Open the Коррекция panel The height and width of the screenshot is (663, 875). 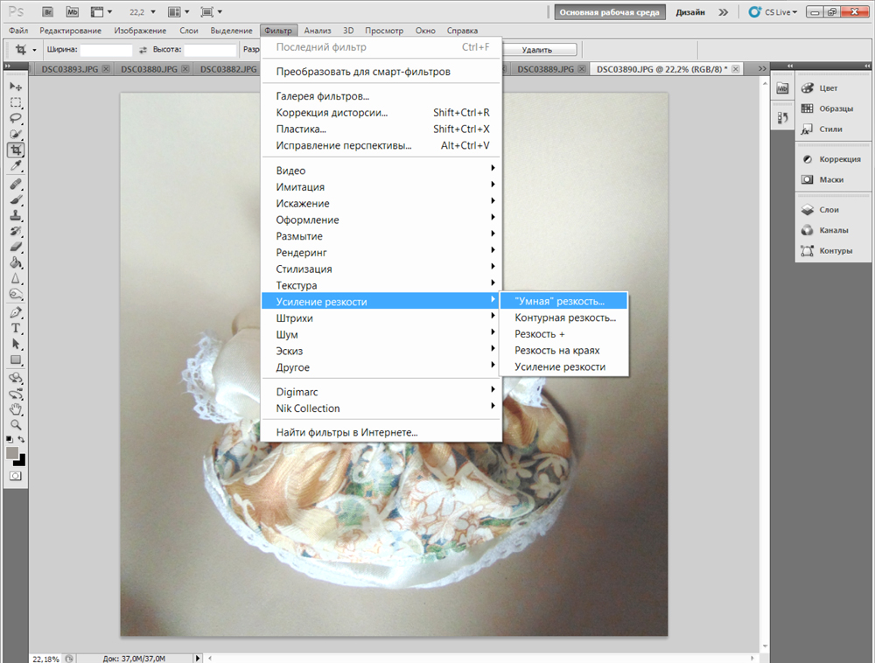[x=833, y=159]
